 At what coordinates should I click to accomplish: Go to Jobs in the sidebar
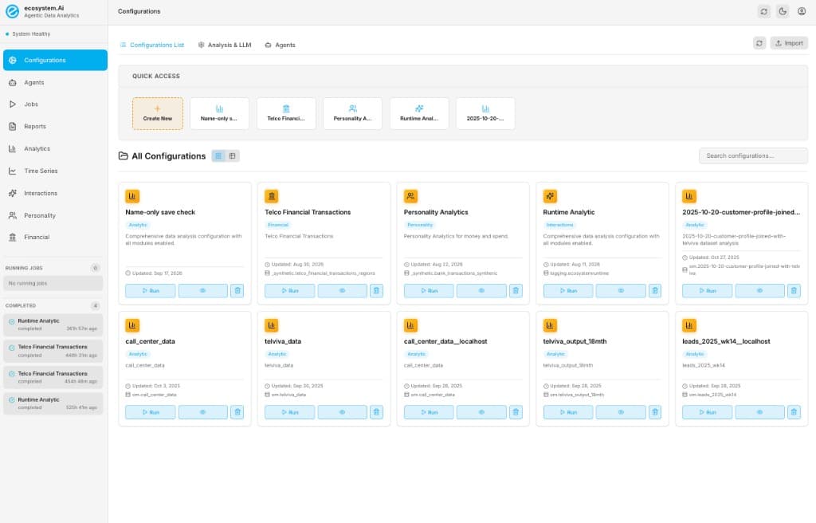pyautogui.click(x=55, y=104)
